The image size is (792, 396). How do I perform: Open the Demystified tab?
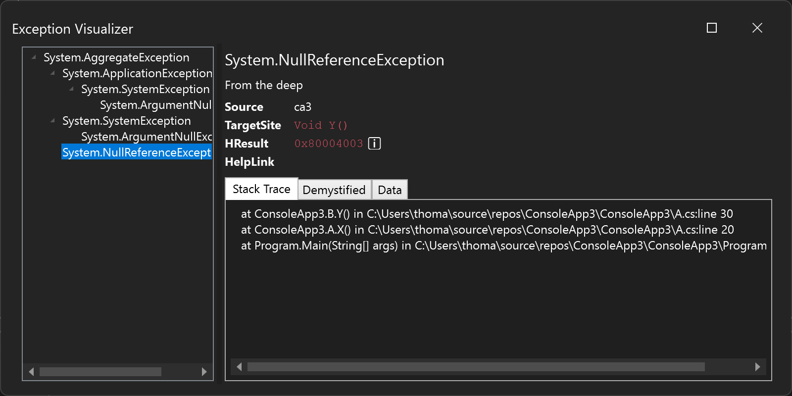pos(334,190)
